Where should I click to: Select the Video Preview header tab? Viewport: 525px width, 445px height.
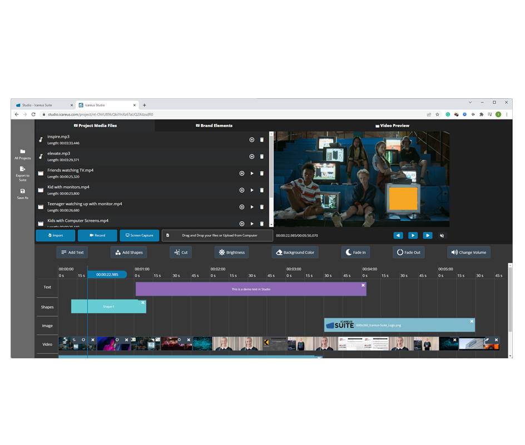point(392,126)
